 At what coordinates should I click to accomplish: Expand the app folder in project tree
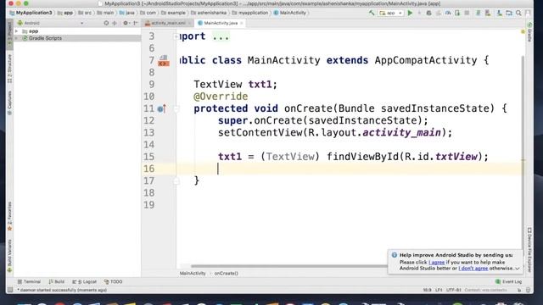point(16,31)
